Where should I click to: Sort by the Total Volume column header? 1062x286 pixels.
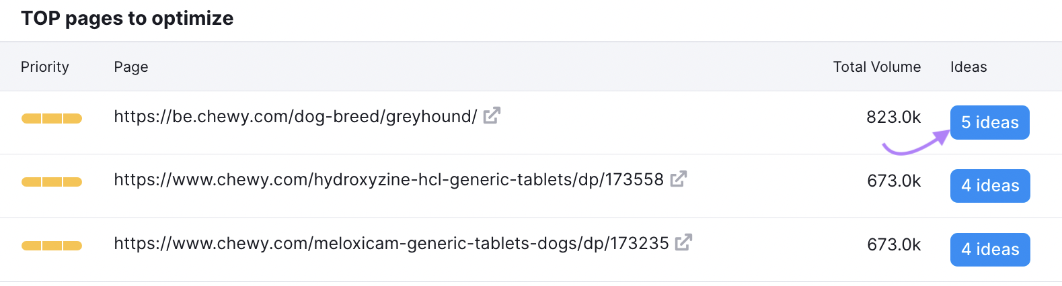pos(876,67)
